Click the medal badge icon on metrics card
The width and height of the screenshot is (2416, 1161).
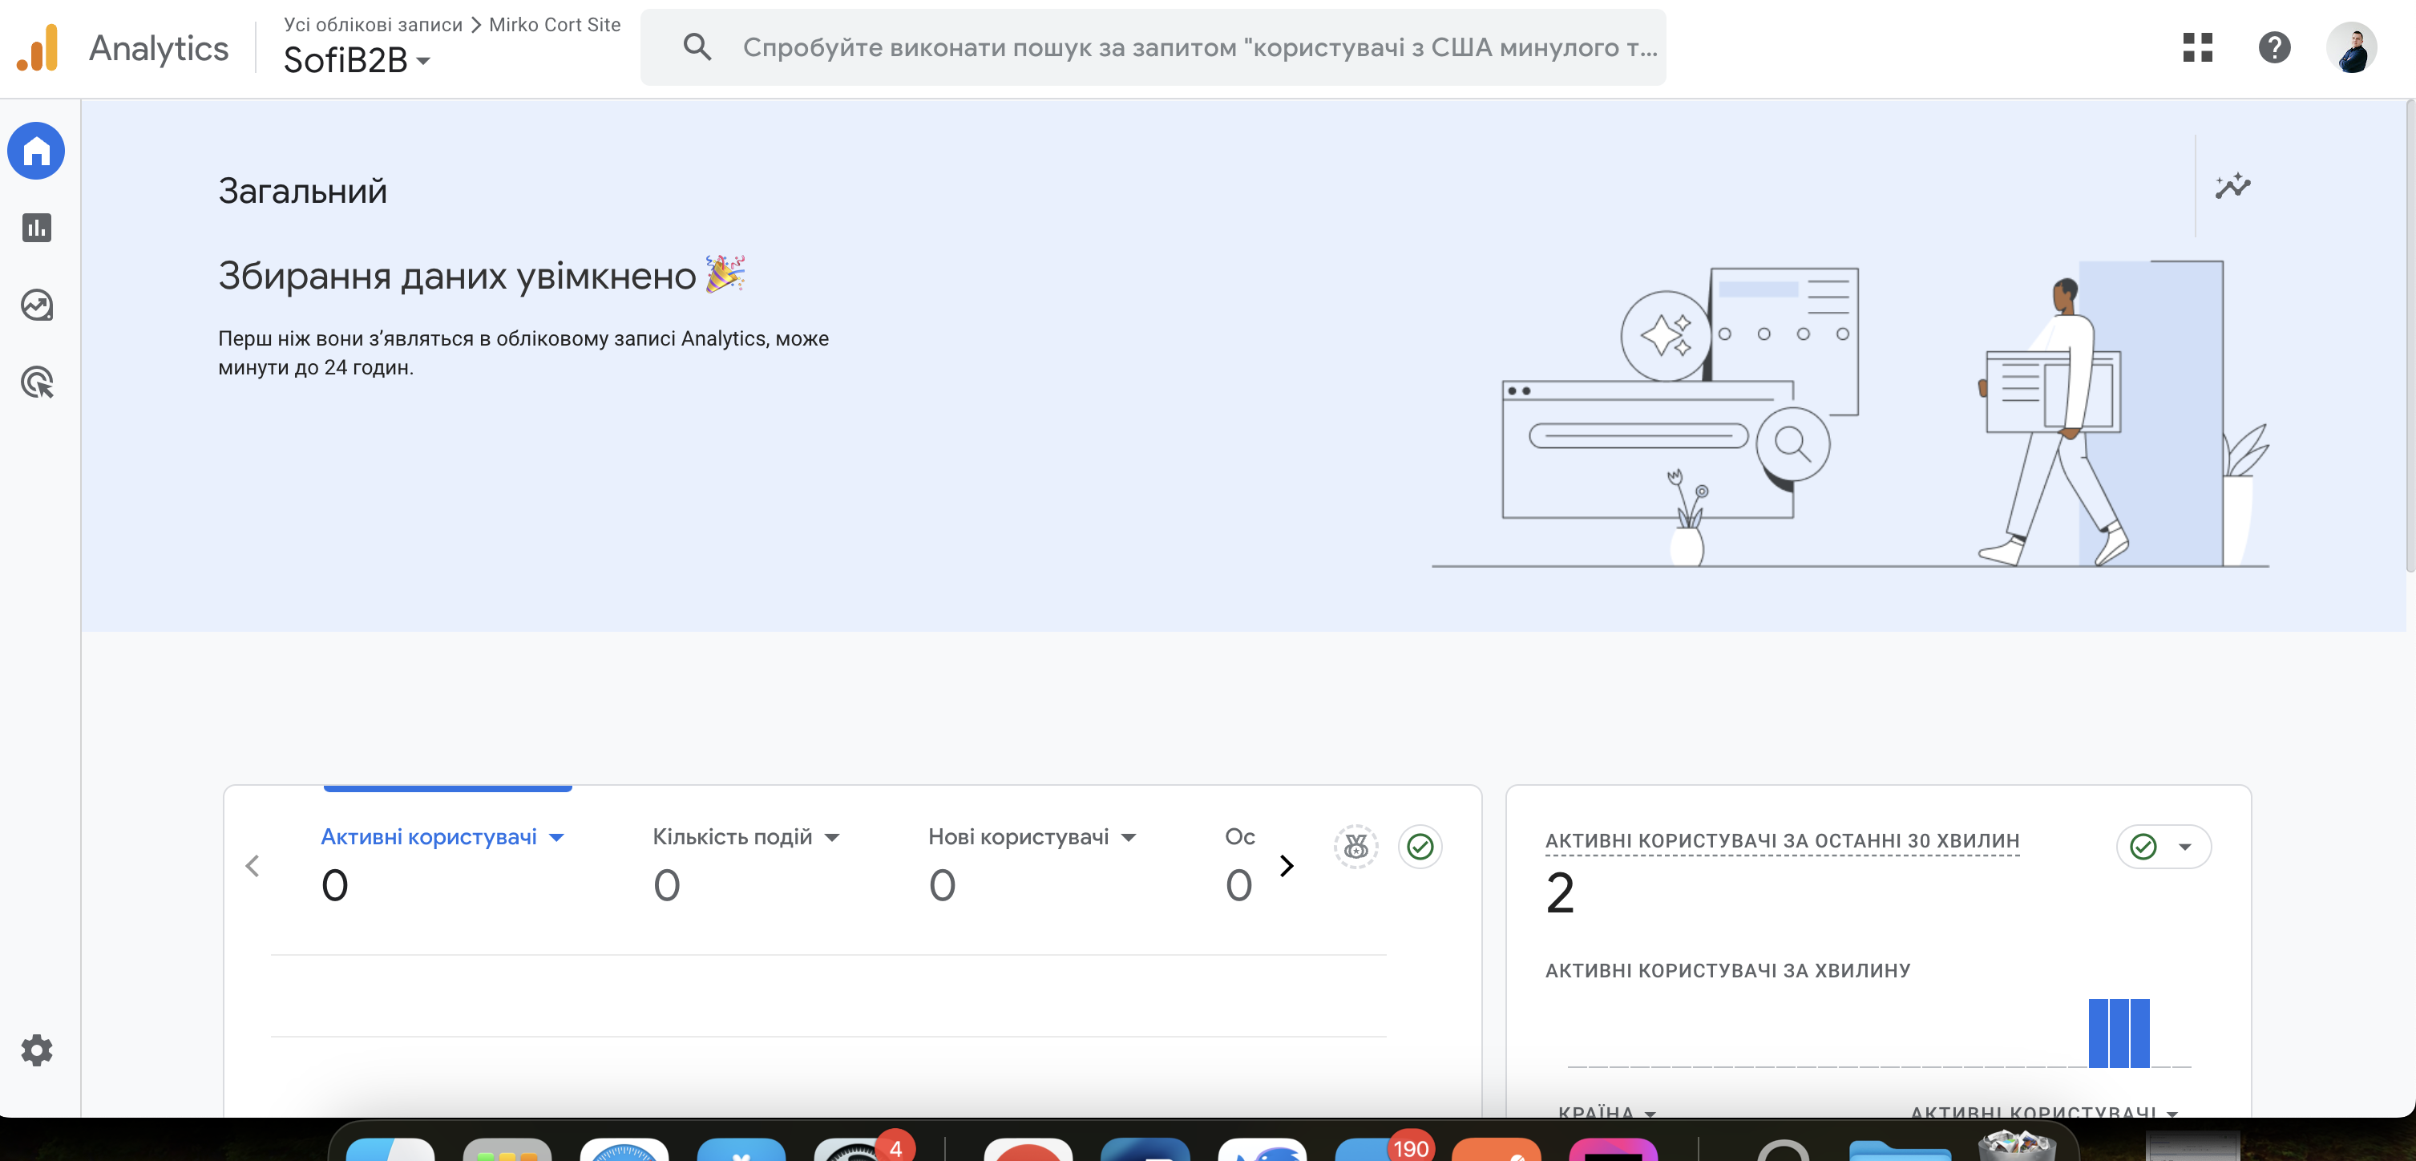(1355, 847)
